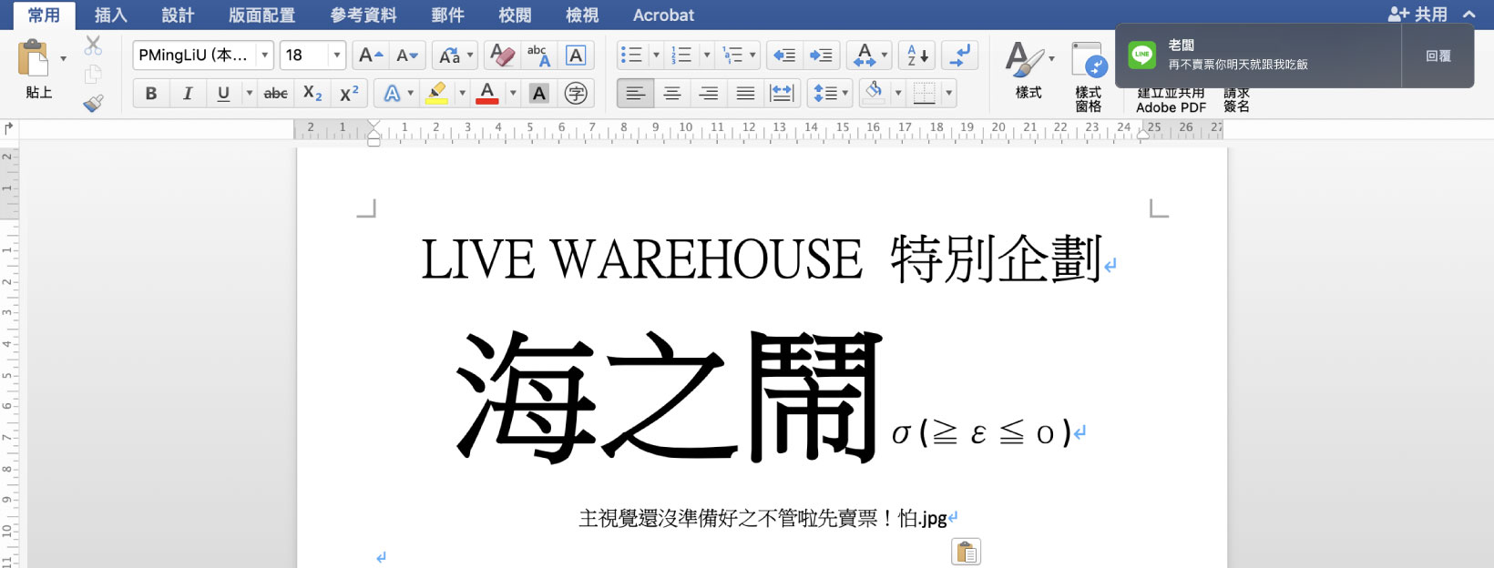Click the line spacing icon
The image size is (1494, 568).
click(824, 93)
